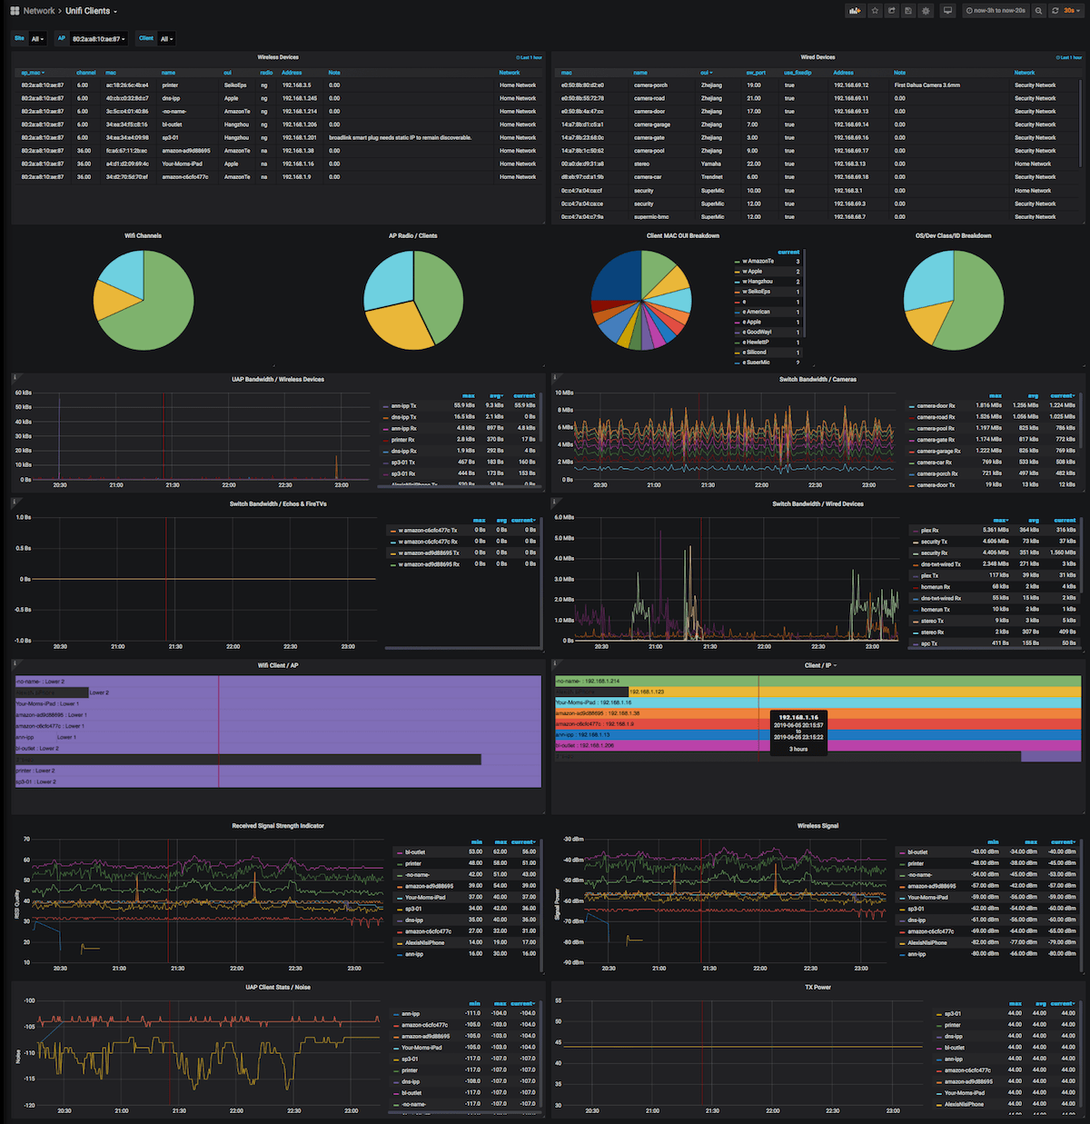The width and height of the screenshot is (1090, 1124).
Task: Cycle view mode with monitor icon
Action: pos(947,11)
